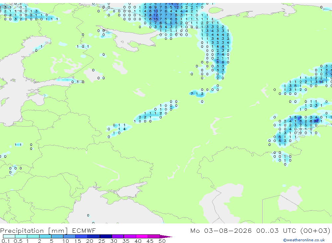The width and height of the screenshot is (332, 243).
Task: Choose the 2–5 mm legend color box
Action: [x=45, y=236]
